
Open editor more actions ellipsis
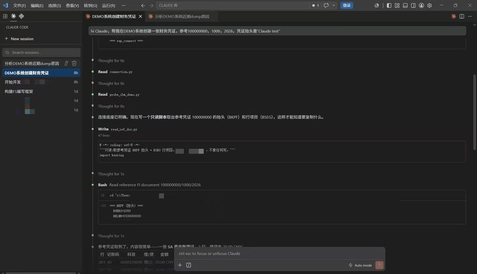click(x=470, y=17)
